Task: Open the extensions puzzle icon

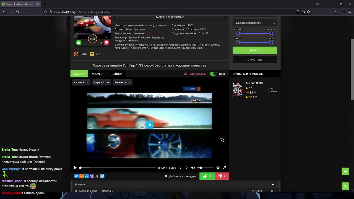Action: [343, 12]
